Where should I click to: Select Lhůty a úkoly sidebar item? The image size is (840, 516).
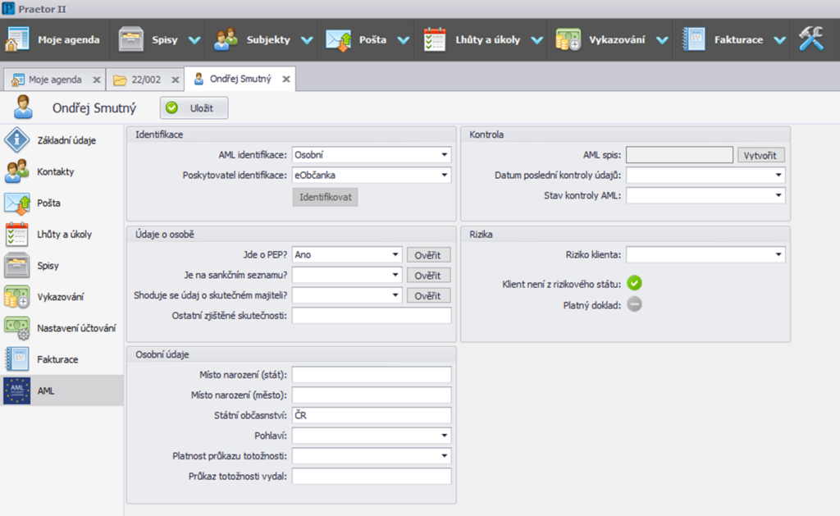[x=64, y=235]
